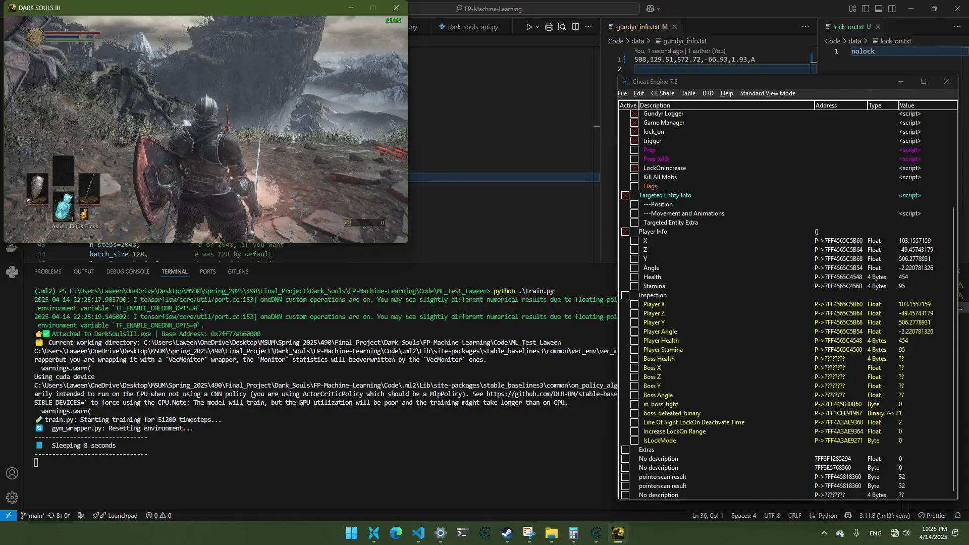Expand the Extras group checkbox
The width and height of the screenshot is (969, 545).
pos(625,450)
